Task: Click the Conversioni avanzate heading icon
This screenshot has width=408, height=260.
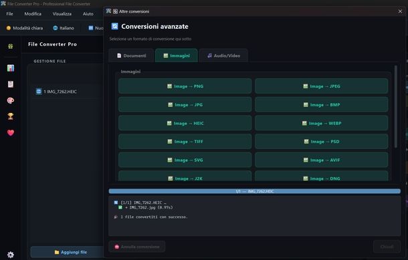Action: point(115,26)
